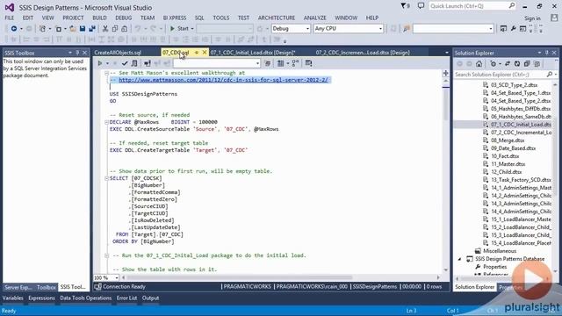Click the Refresh icon in Solution Explorer

coord(517,64)
